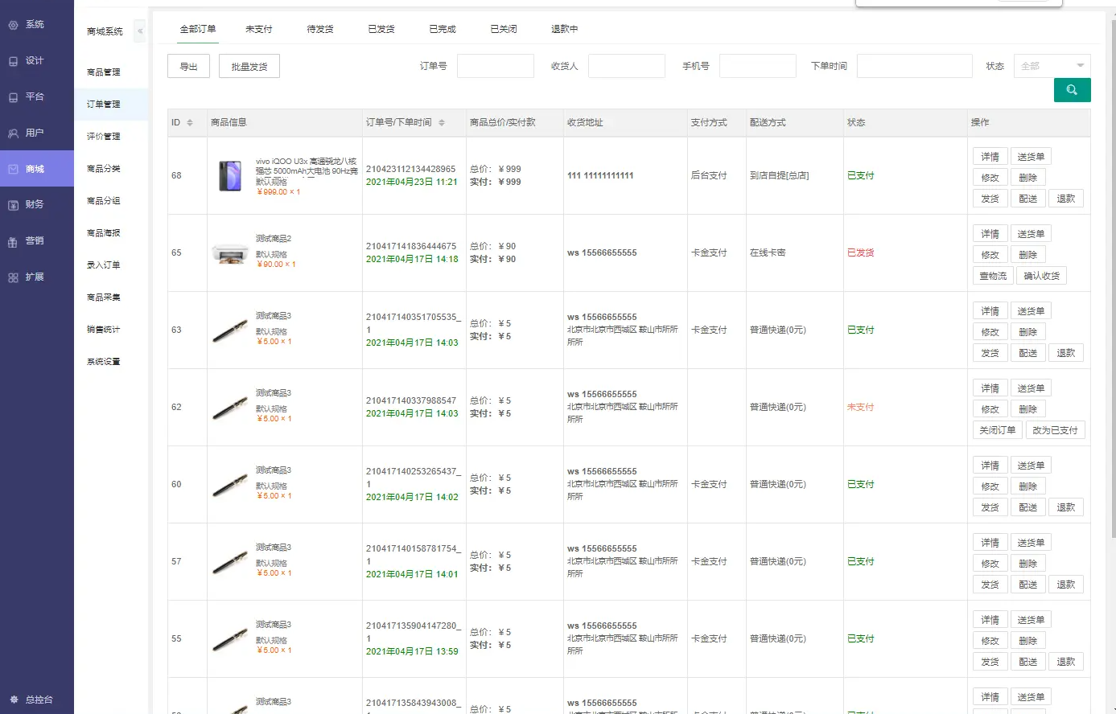
Task: Click 改为已支付 for order 62
Action: [x=1055, y=430]
